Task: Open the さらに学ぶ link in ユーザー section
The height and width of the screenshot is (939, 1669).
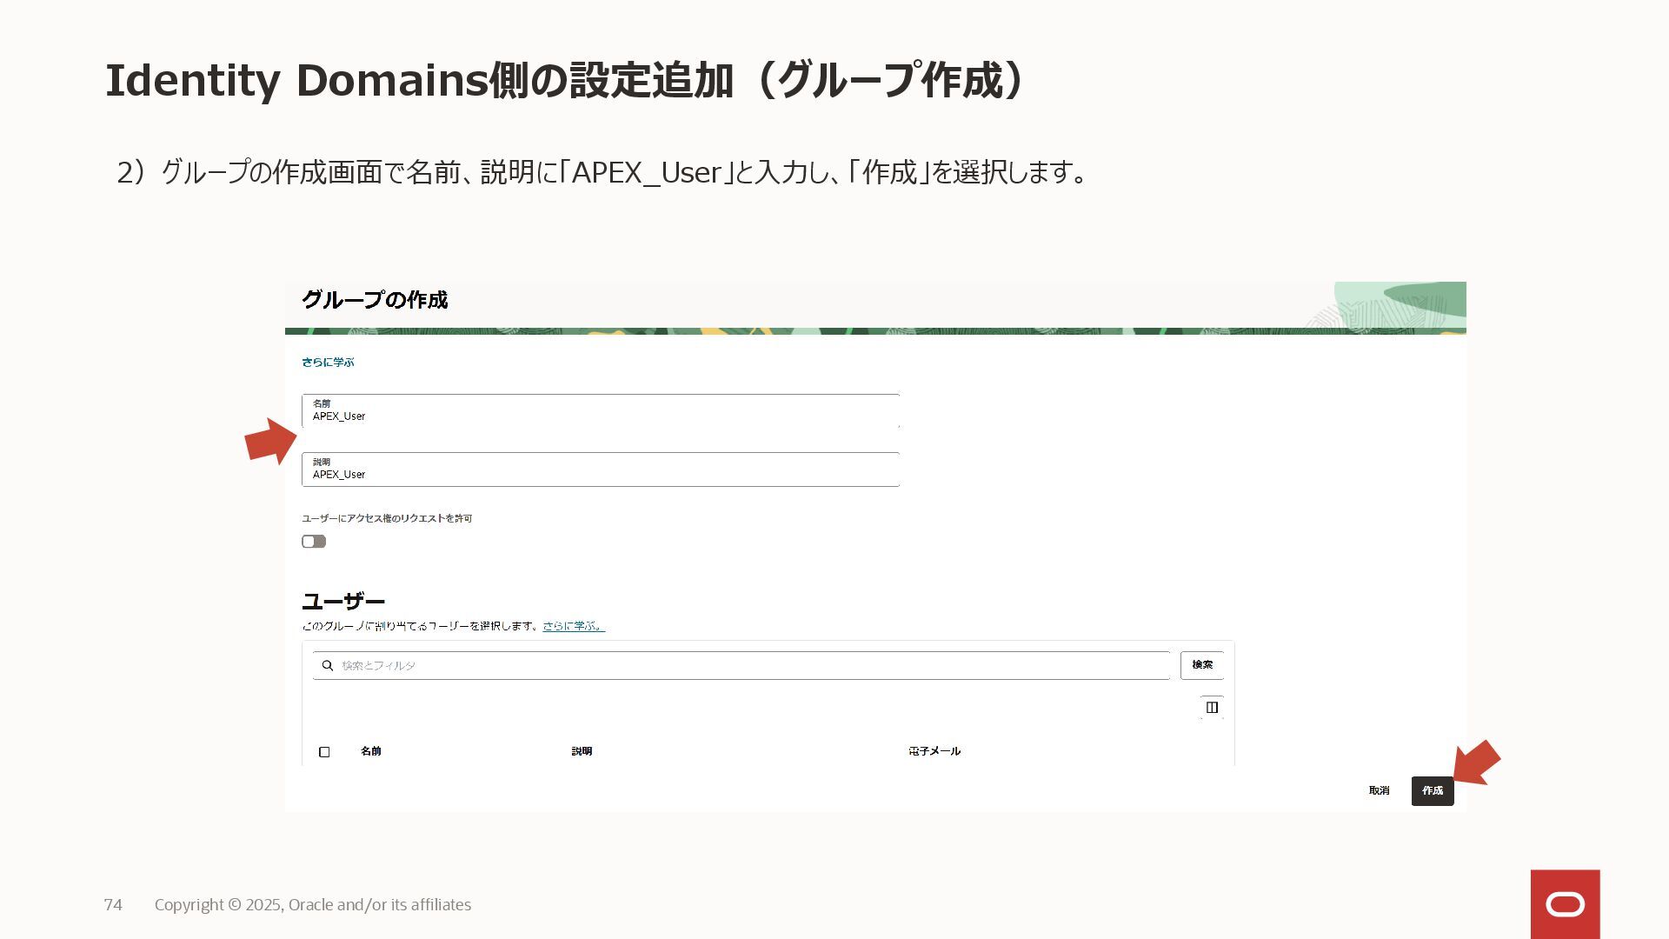Action: click(574, 626)
